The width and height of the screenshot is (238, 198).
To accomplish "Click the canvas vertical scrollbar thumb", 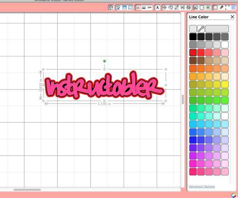I will (x=183, y=99).
